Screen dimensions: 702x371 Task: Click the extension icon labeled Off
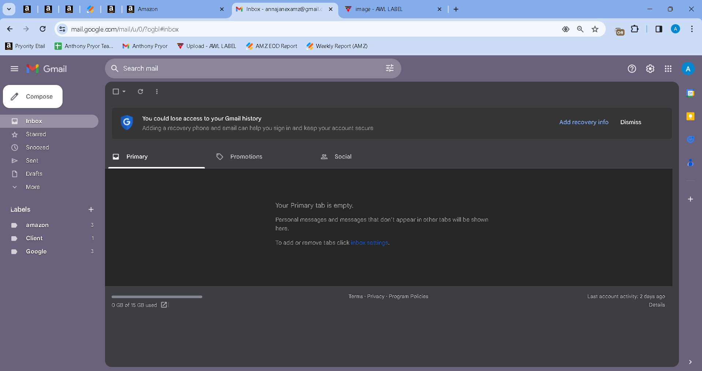pyautogui.click(x=620, y=31)
